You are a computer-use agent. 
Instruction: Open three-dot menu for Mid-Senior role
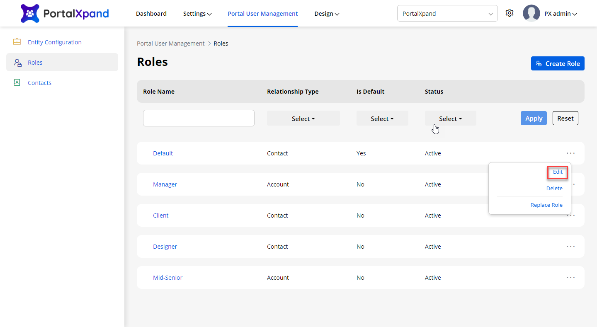[x=570, y=278]
